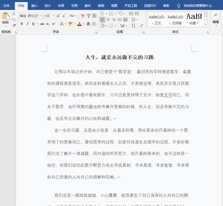Select the Format Painter brush
Viewport: 223px width, 206px height.
tap(14, 25)
